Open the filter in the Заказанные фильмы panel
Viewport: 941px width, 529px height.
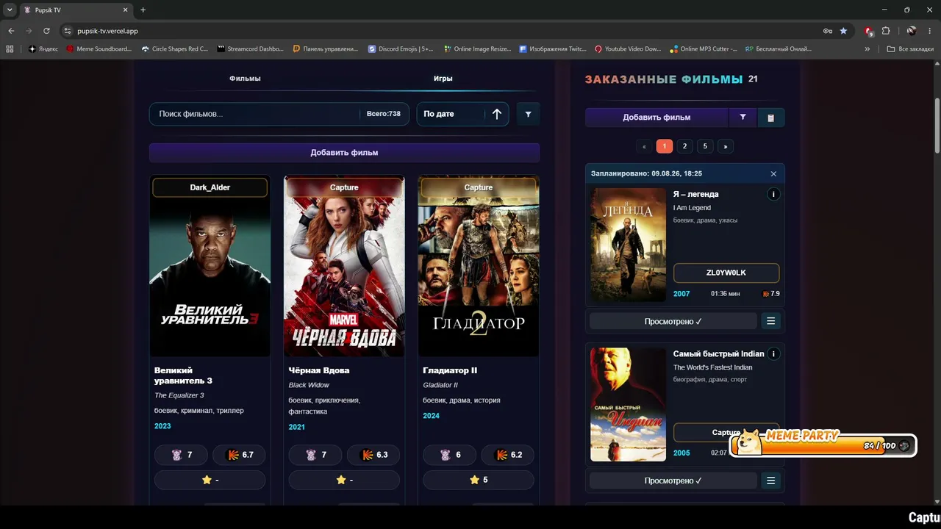click(x=743, y=118)
